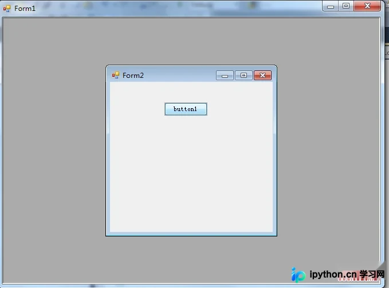
Task: Select the Form2 title text
Action: pos(133,76)
